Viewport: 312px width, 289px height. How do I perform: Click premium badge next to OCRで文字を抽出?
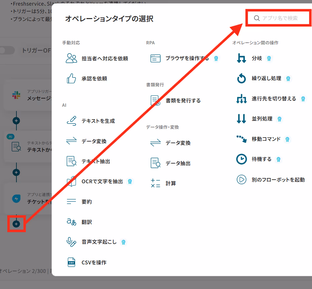coord(130,182)
